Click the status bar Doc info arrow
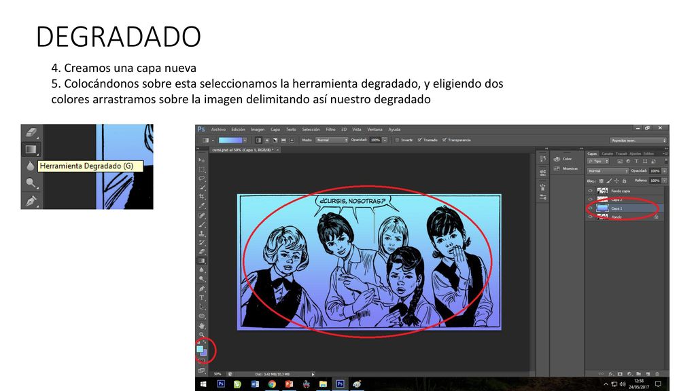This screenshot has width=696, height=391. pyautogui.click(x=313, y=374)
